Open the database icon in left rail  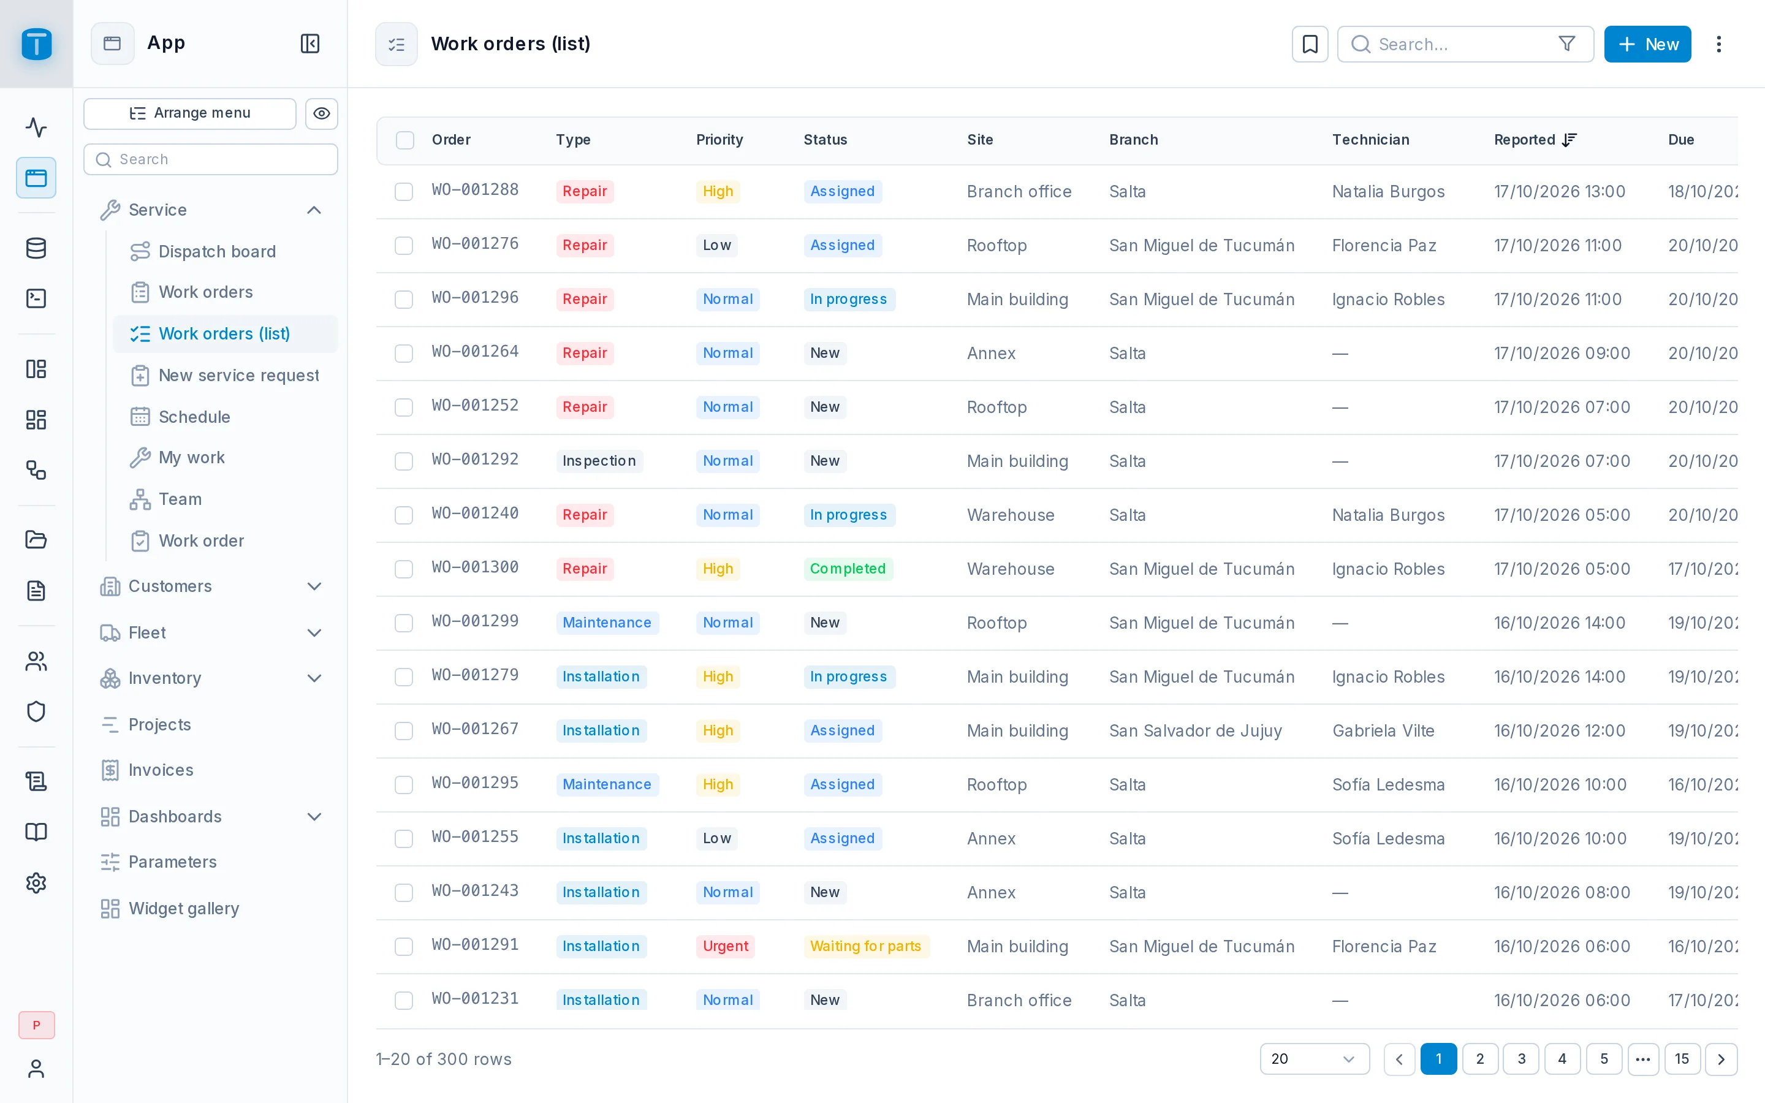(36, 248)
